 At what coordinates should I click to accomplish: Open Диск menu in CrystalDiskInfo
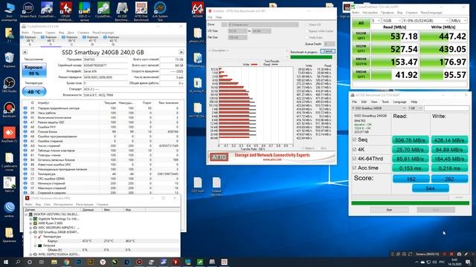pyautogui.click(x=71, y=33)
